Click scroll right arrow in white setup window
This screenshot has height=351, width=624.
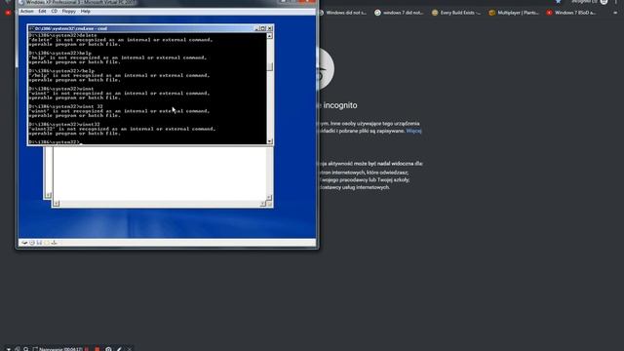(262, 204)
